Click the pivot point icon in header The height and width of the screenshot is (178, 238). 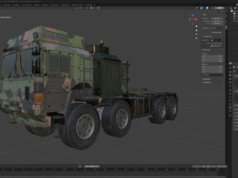(87, 8)
